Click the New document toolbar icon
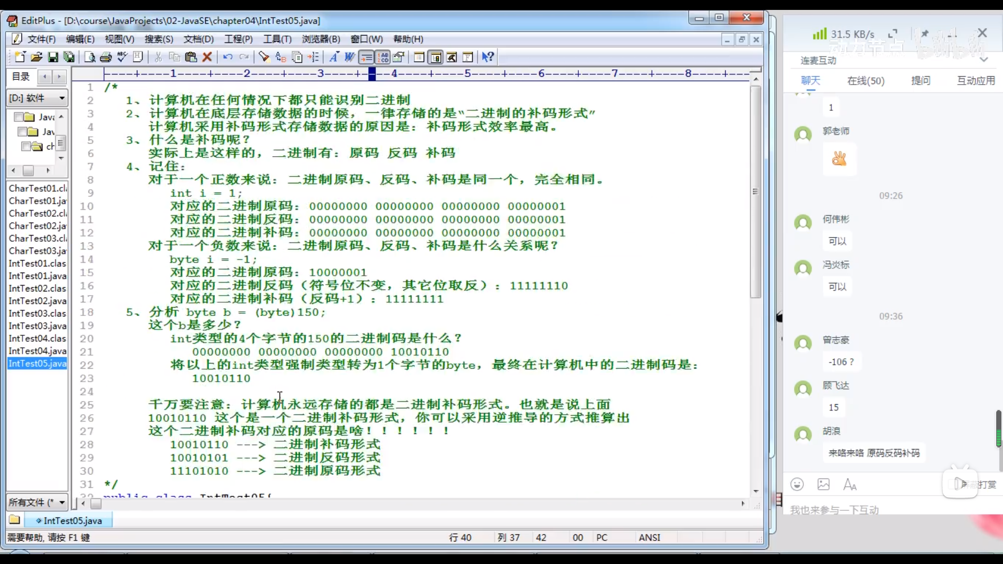Screen dimensions: 1003x564 (x=20, y=57)
